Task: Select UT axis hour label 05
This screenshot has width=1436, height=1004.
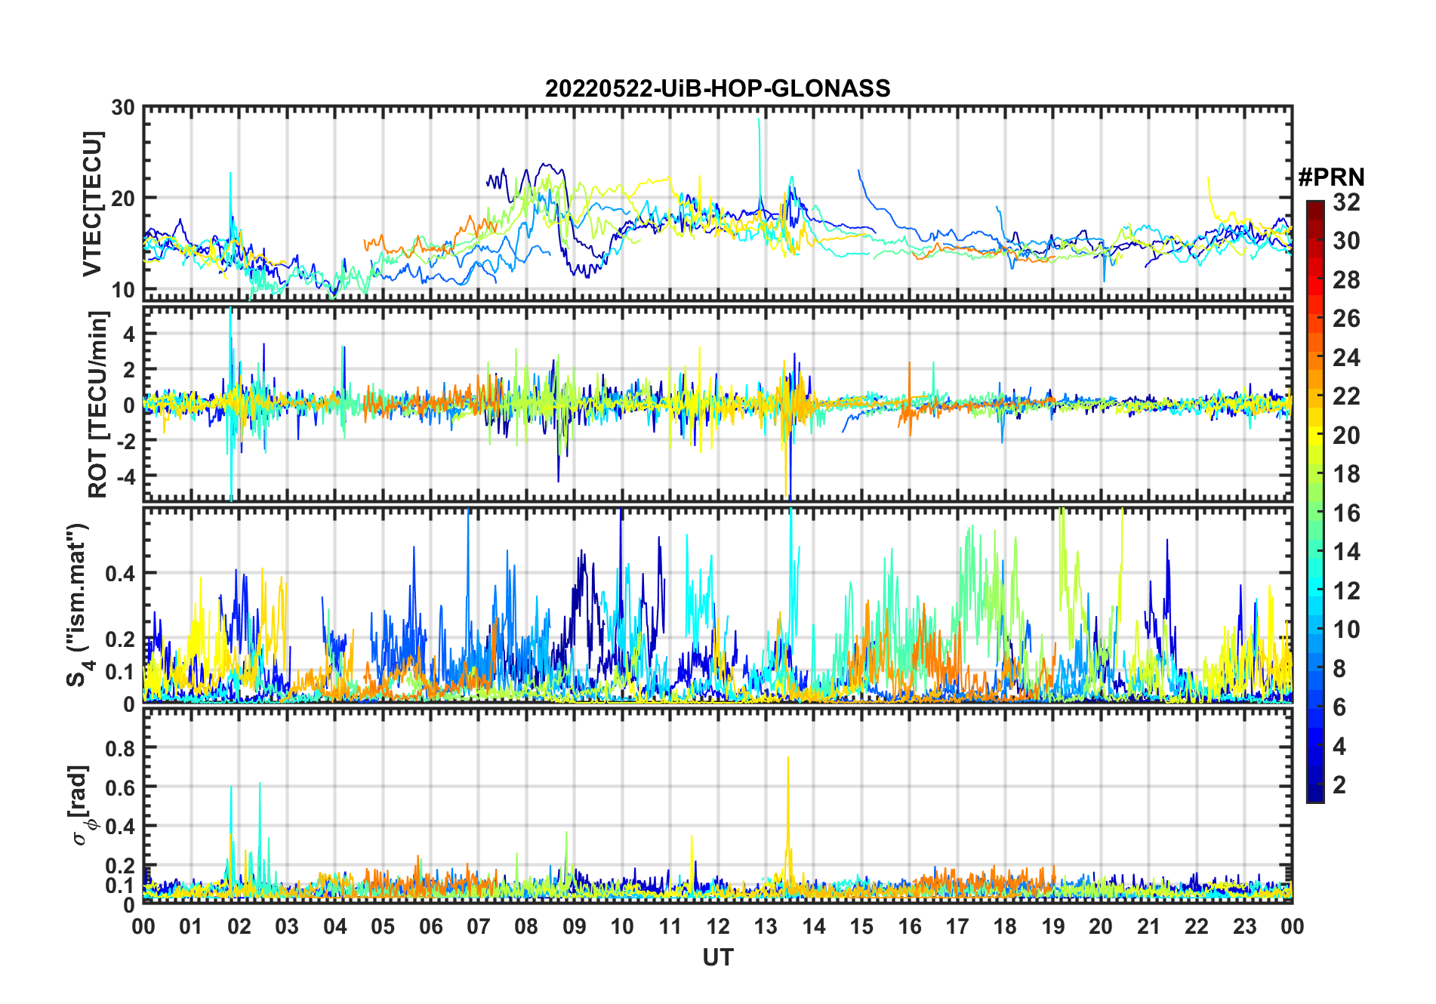Action: tap(383, 926)
